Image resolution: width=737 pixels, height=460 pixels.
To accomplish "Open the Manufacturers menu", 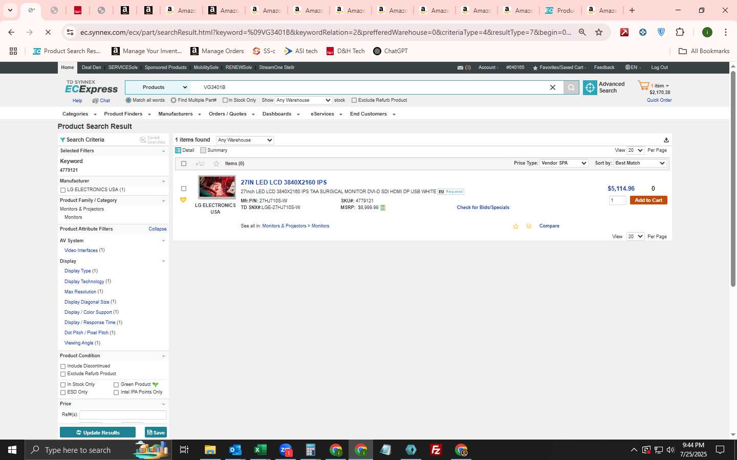I will click(x=180, y=114).
